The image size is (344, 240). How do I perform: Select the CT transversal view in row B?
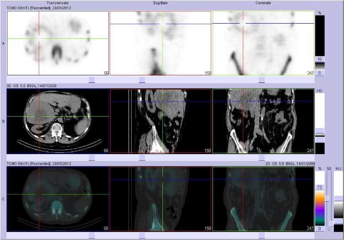(x=58, y=121)
